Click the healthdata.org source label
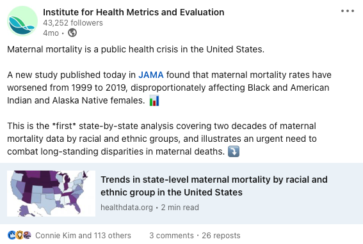The image size is (363, 244). click(x=127, y=208)
